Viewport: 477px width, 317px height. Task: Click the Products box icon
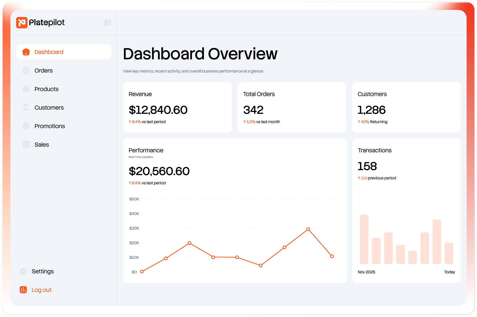click(x=26, y=89)
